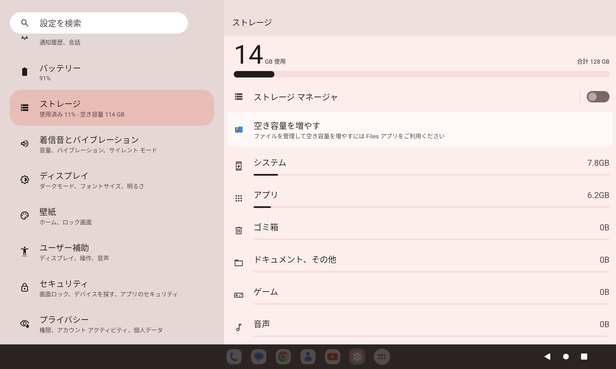Click the documents folder icon
Screen dimensions: 616x369
(239, 263)
